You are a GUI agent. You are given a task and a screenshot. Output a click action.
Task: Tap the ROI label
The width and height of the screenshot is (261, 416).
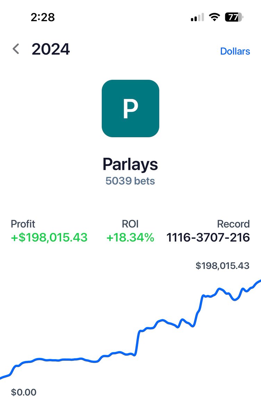(x=130, y=224)
